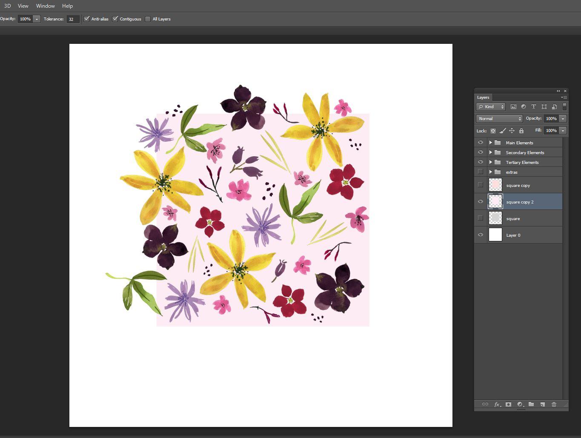581x438 pixels.
Task: Click the Tolerance value field
Action: tap(73, 19)
